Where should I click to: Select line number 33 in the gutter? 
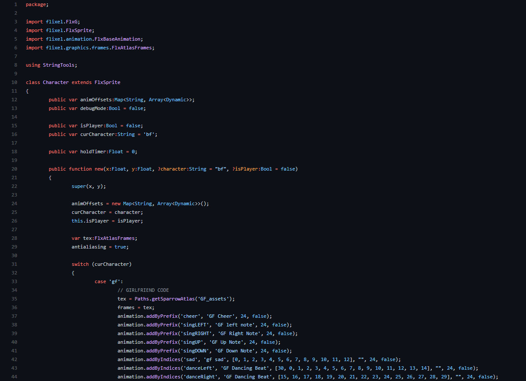pos(15,281)
